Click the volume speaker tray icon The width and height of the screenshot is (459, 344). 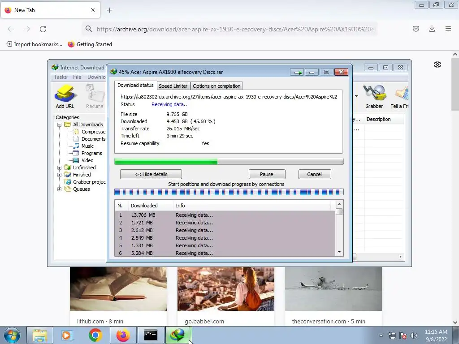[414, 335]
